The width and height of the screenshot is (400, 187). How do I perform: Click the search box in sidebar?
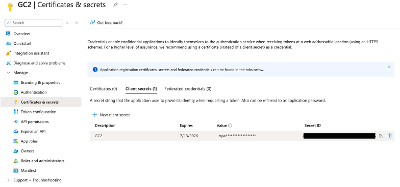click(x=34, y=22)
